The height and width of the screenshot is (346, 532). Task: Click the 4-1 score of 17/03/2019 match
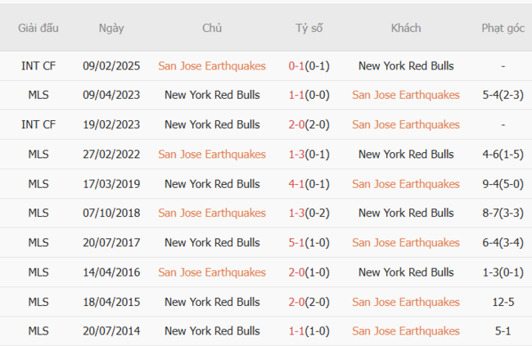[296, 183]
